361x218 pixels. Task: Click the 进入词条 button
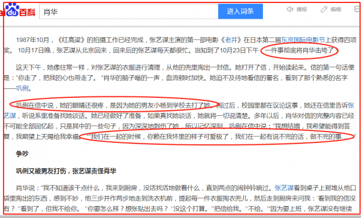coord(240,11)
